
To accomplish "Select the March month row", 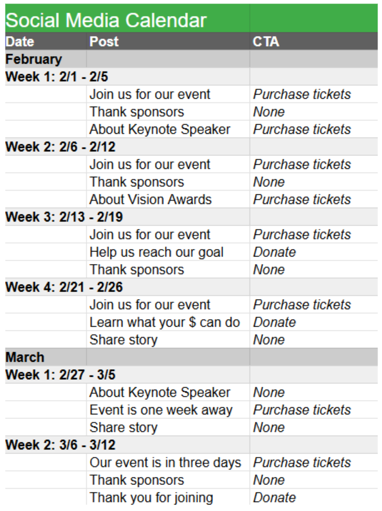I will point(191,357).
